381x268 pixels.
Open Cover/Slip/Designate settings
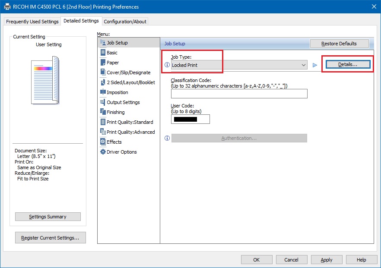tap(129, 73)
